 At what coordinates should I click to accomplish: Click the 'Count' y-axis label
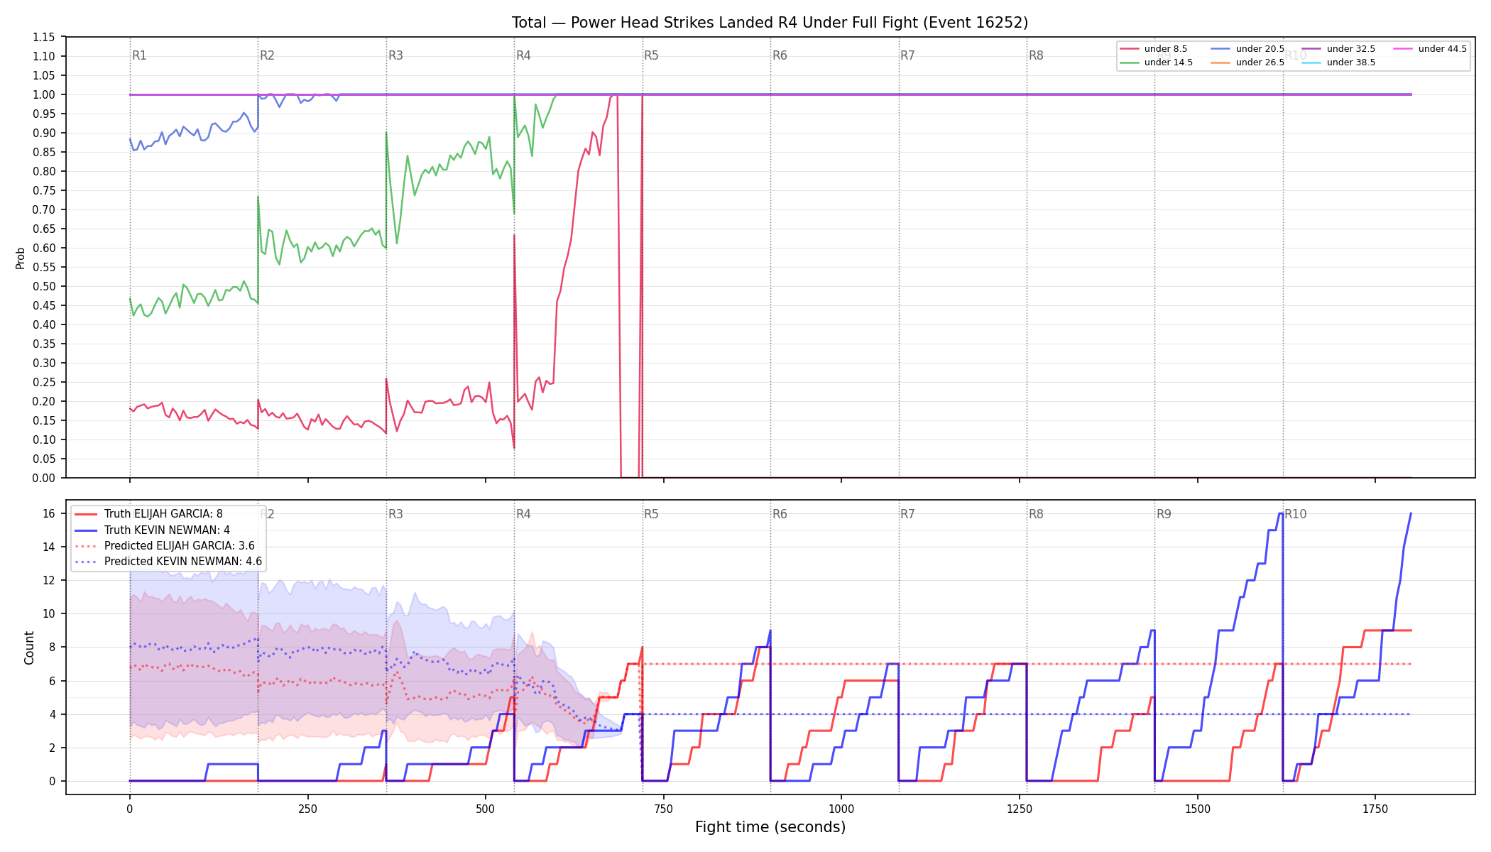coord(29,648)
